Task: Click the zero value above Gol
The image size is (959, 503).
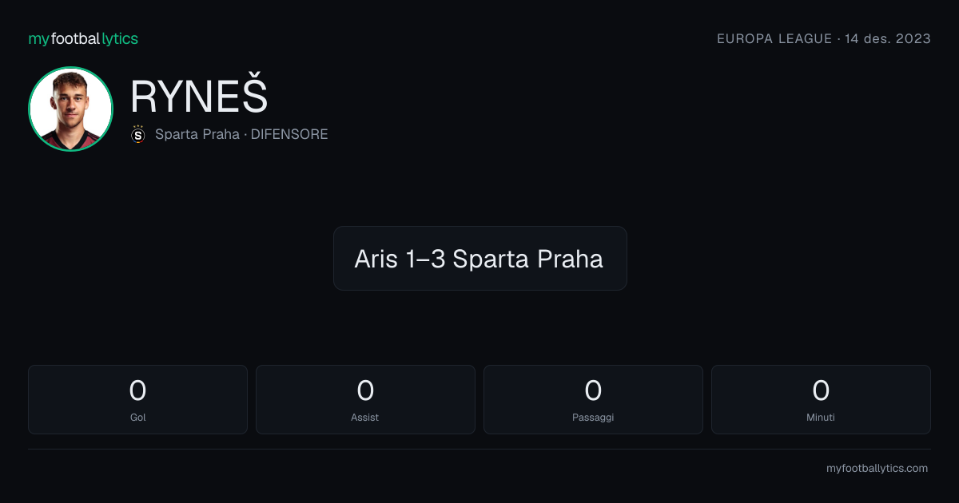Action: (137, 390)
